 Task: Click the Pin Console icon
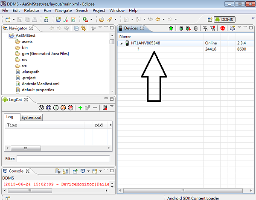coord(75,171)
